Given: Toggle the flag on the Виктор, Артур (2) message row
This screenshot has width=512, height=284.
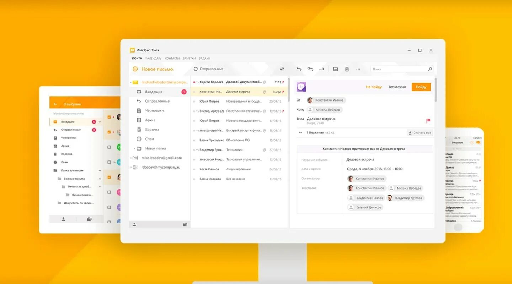Looking at the screenshot, I should pyautogui.click(x=283, y=111).
